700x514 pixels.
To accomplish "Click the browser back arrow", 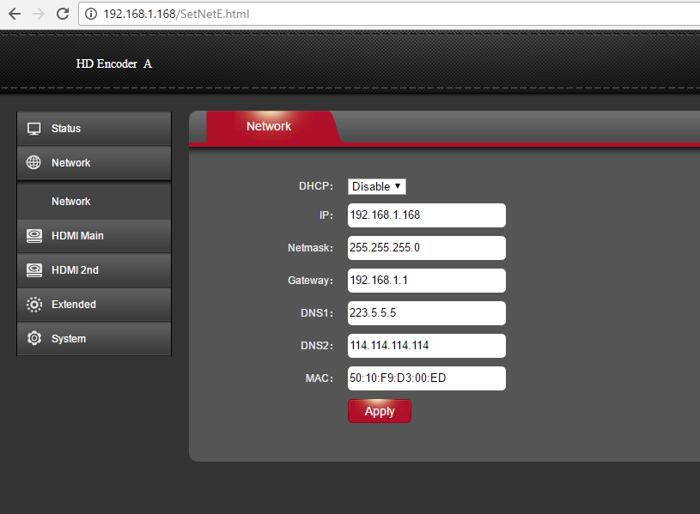I will click(15, 14).
